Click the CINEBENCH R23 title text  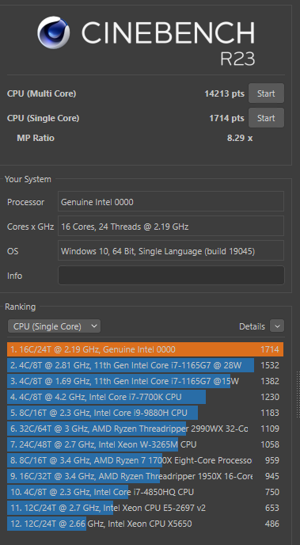[x=169, y=43]
